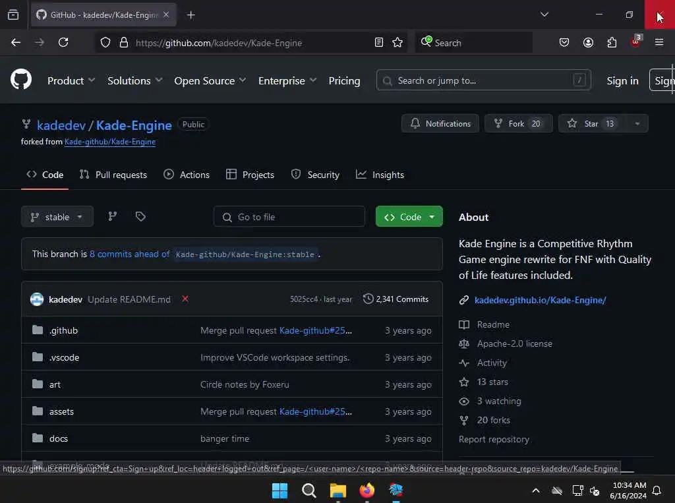
Task: Open the .vscode folder
Action: [64, 357]
